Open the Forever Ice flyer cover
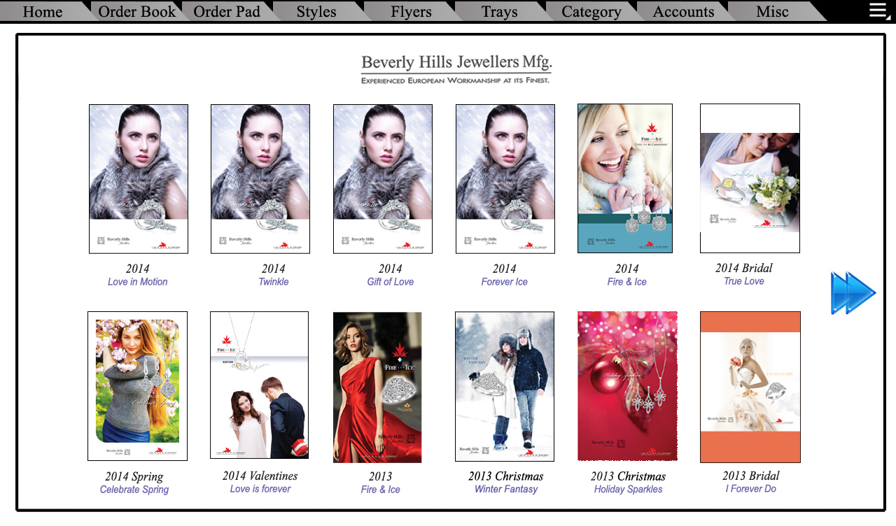The image size is (896, 526). (x=505, y=179)
